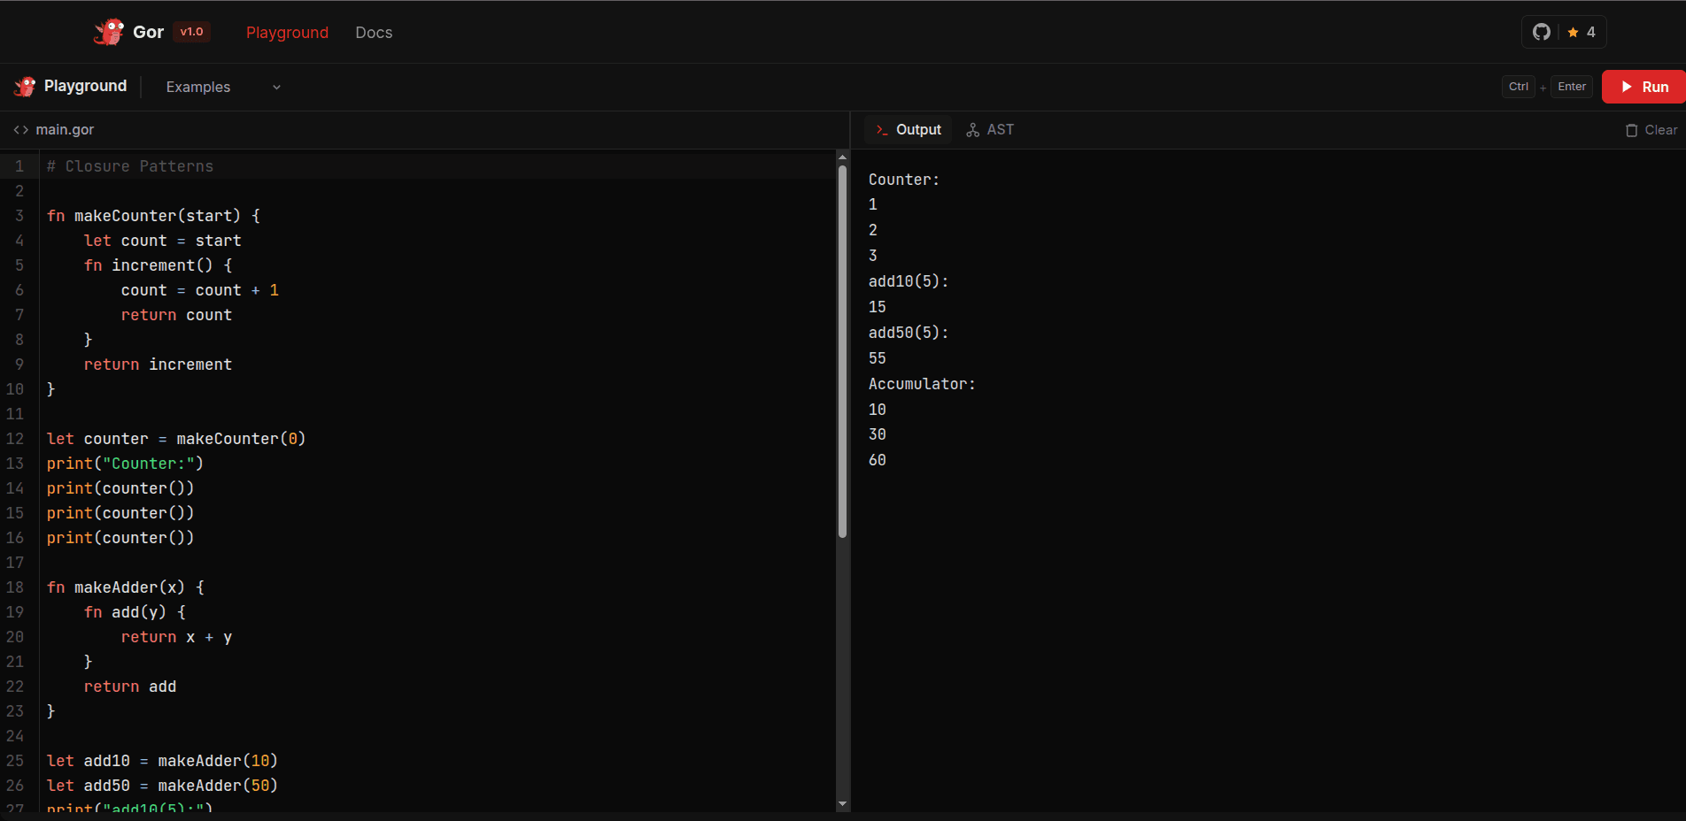Image resolution: width=1686 pixels, height=821 pixels.
Task: Click the main.gor code brackets icon
Action: tap(21, 130)
